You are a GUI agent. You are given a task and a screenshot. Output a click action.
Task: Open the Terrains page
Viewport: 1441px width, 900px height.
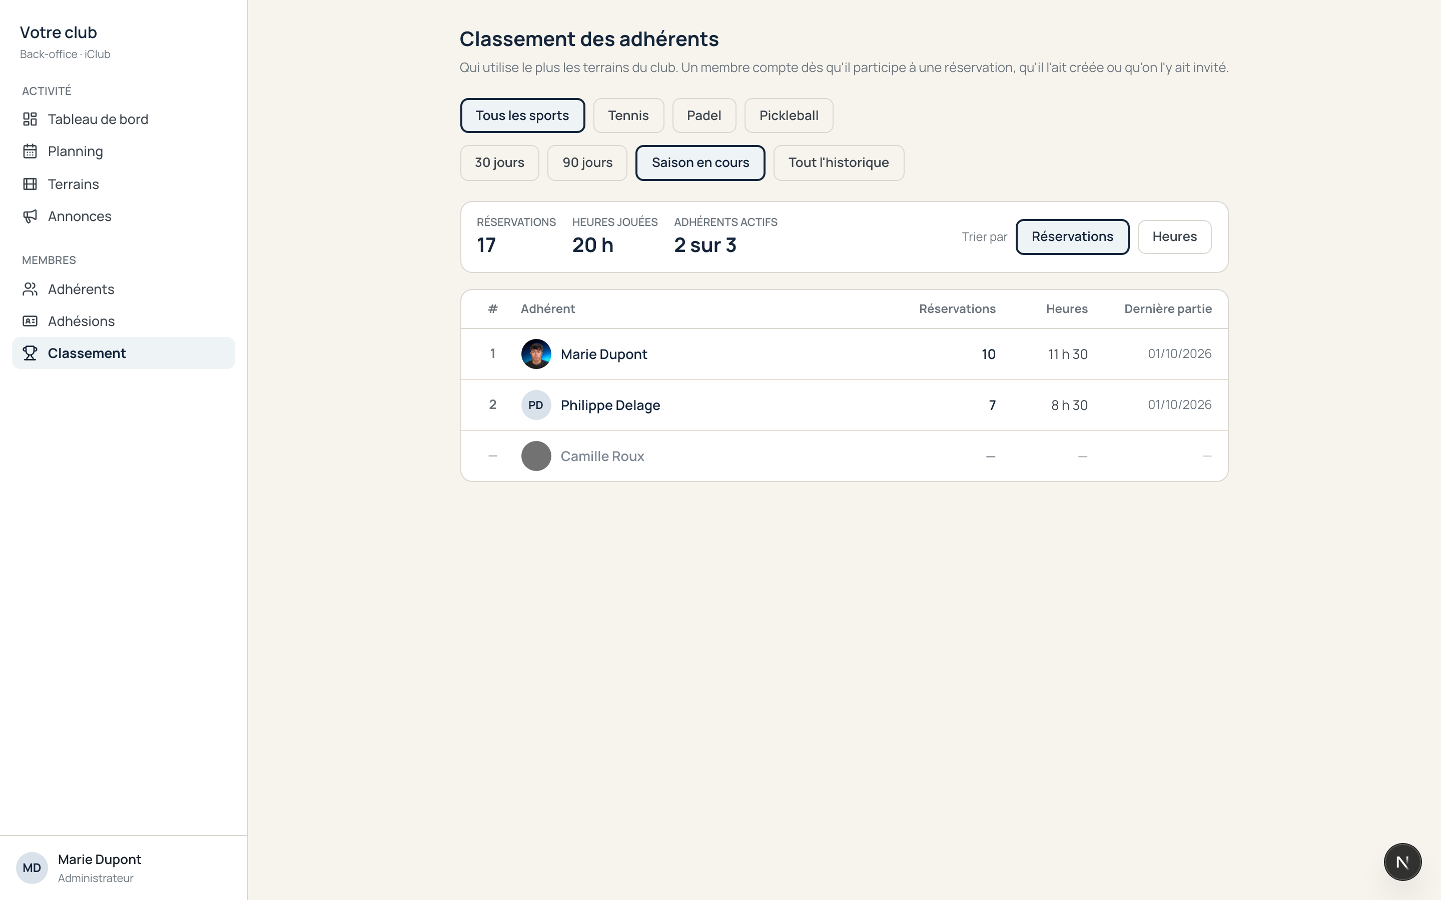(123, 184)
